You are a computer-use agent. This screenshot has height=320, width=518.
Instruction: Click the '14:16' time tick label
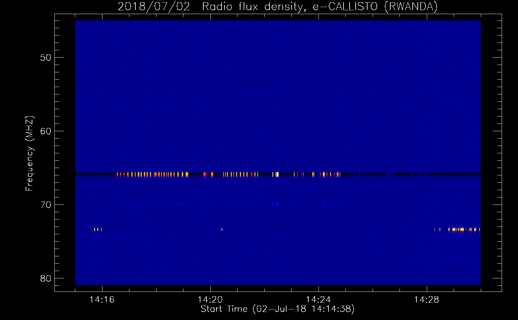coord(102,300)
